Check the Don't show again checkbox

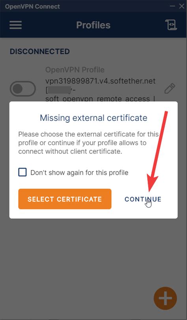pos(22,172)
